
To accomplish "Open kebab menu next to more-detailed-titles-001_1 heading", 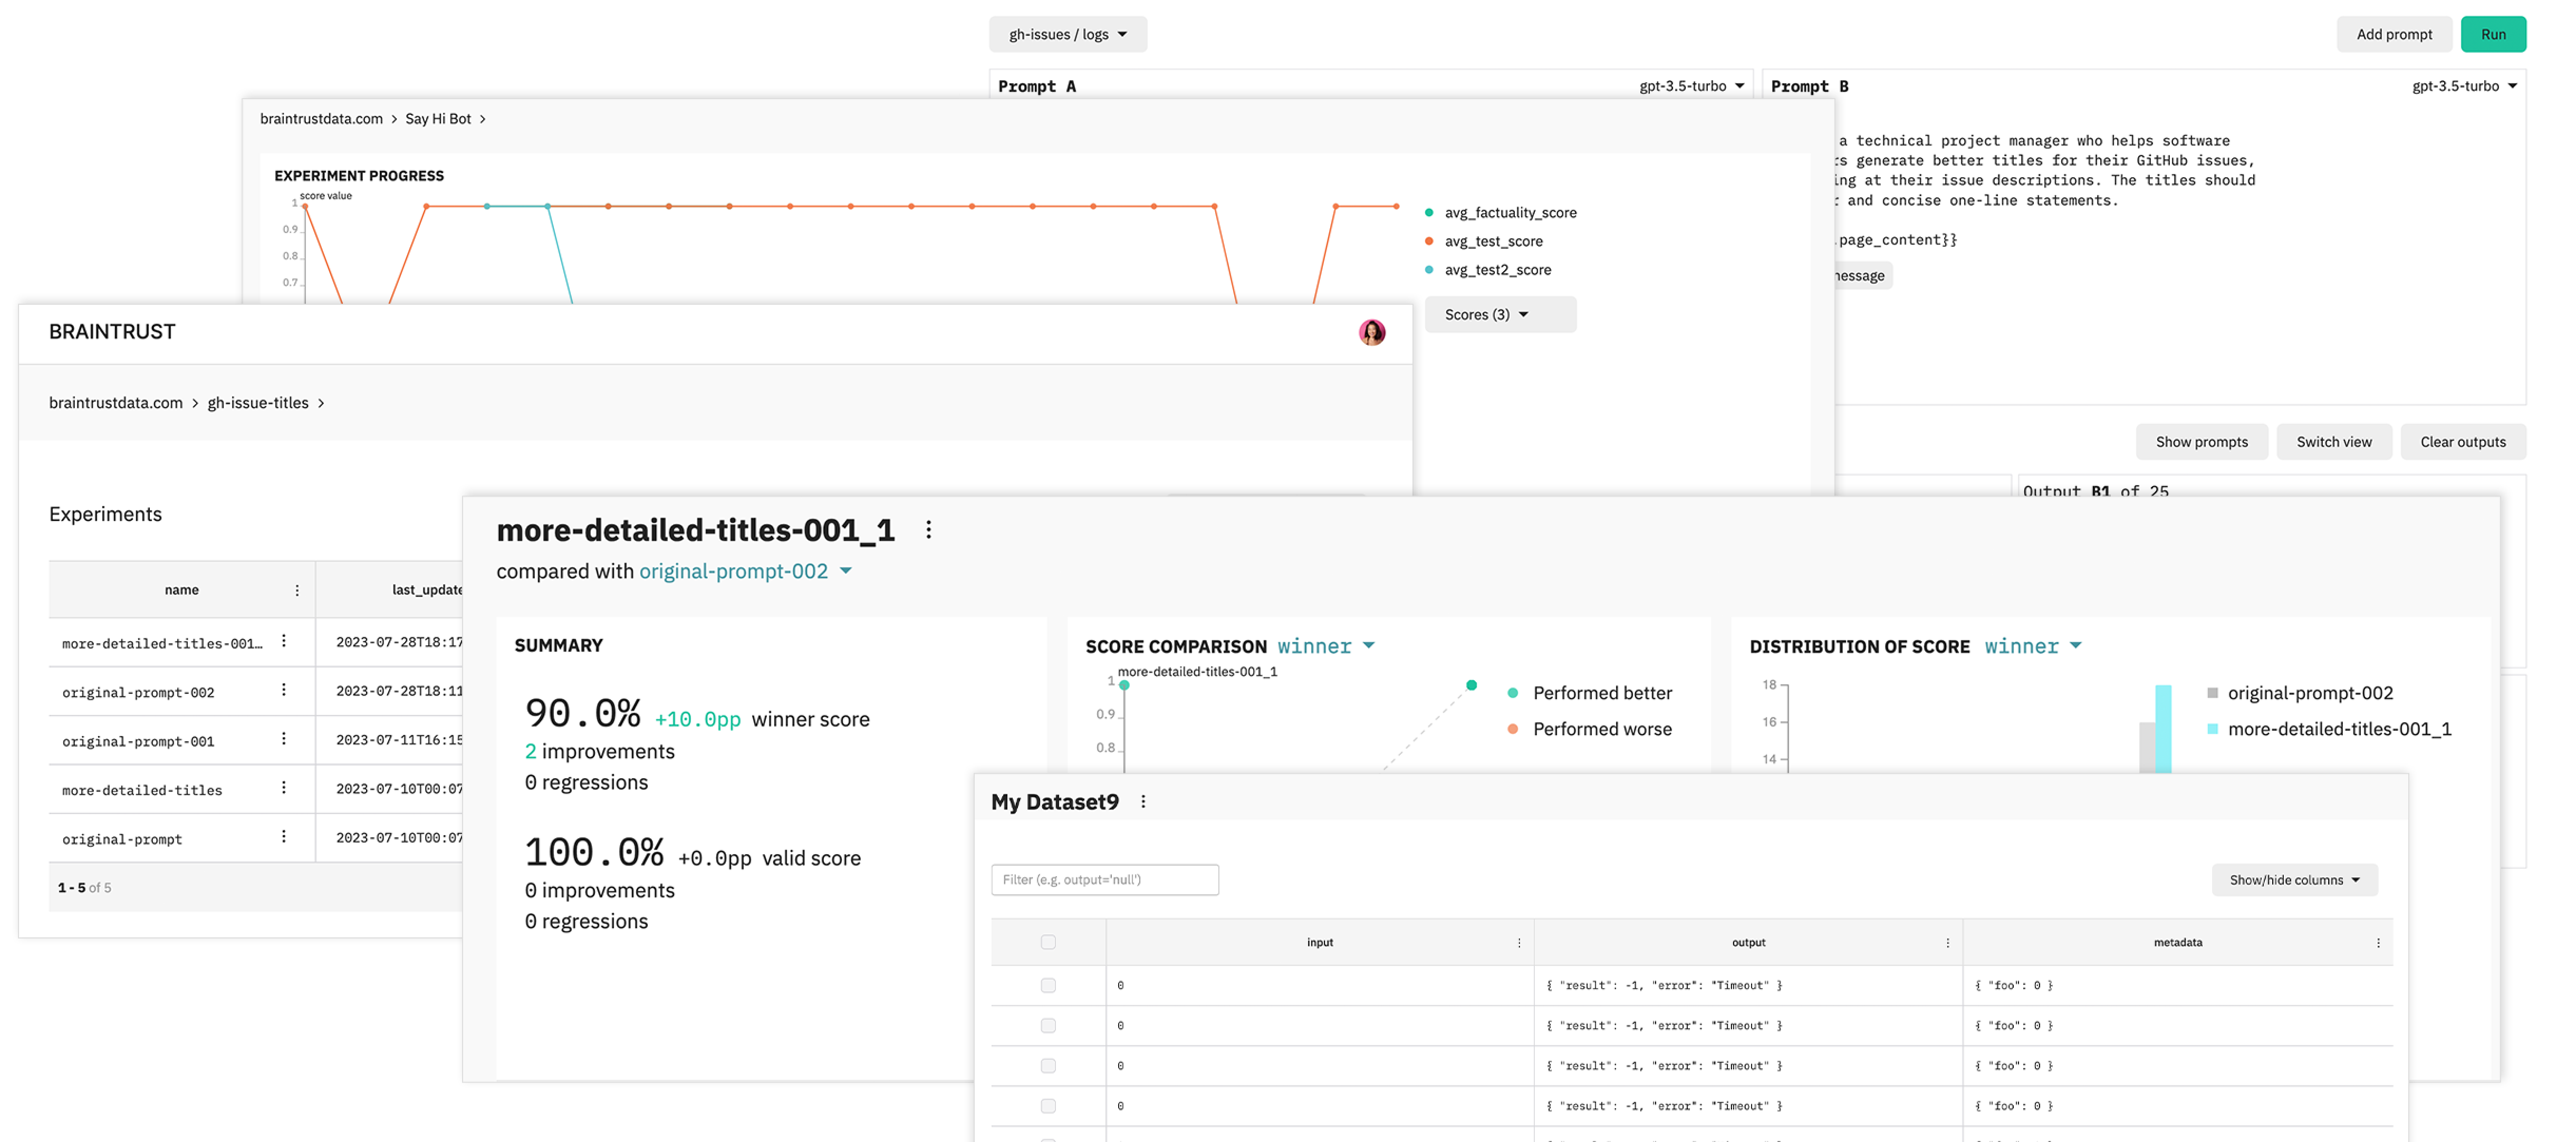I will [928, 530].
